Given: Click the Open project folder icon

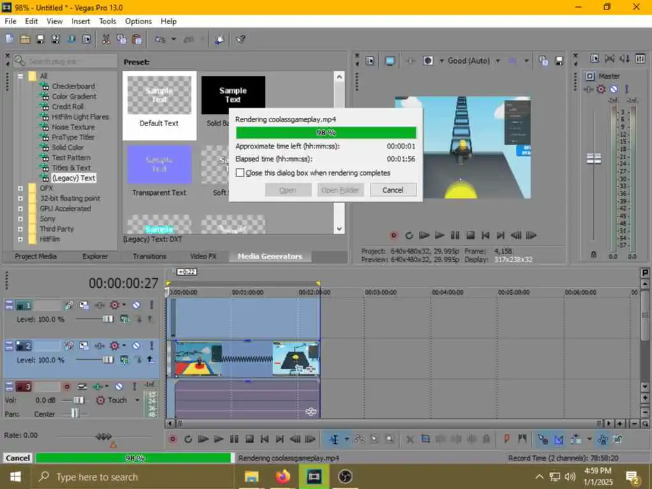Looking at the screenshot, I should (x=25, y=39).
